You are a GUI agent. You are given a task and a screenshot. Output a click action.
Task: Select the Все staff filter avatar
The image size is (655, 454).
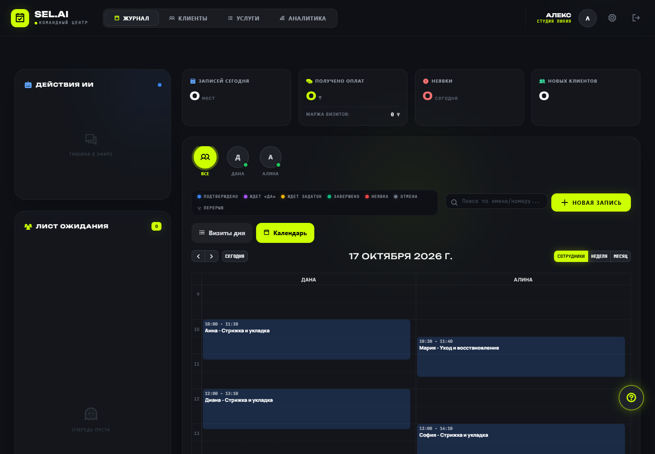[205, 157]
